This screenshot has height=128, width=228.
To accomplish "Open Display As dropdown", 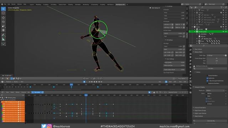I will [x=216, y=90].
